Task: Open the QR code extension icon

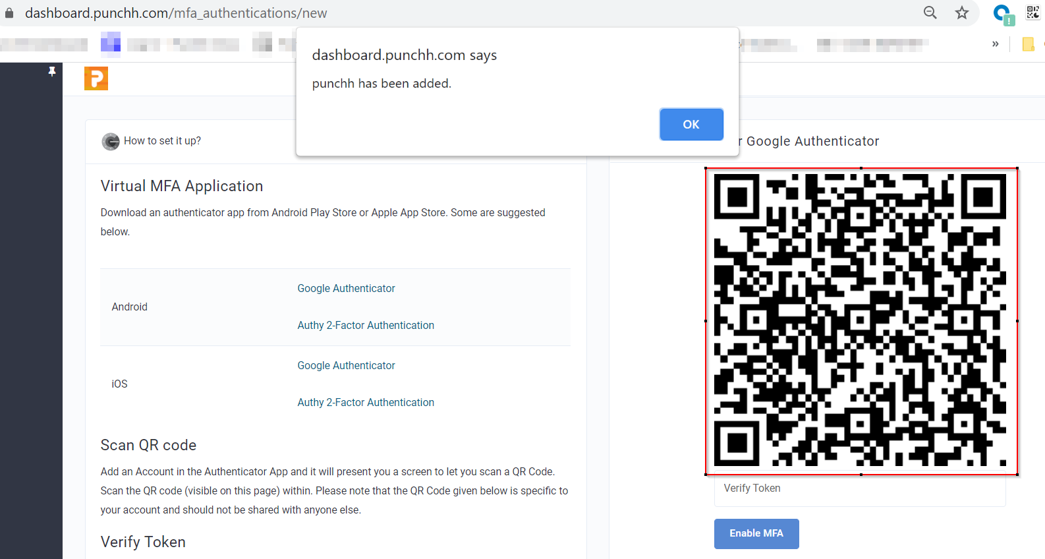Action: pyautogui.click(x=1032, y=13)
